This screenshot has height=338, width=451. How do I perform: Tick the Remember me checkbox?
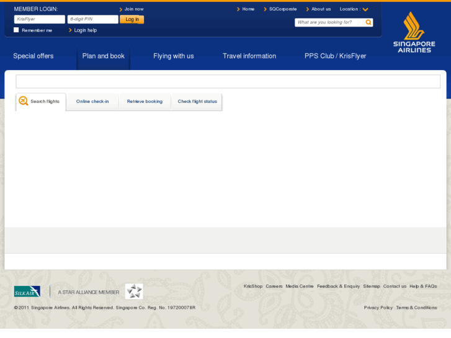click(16, 30)
